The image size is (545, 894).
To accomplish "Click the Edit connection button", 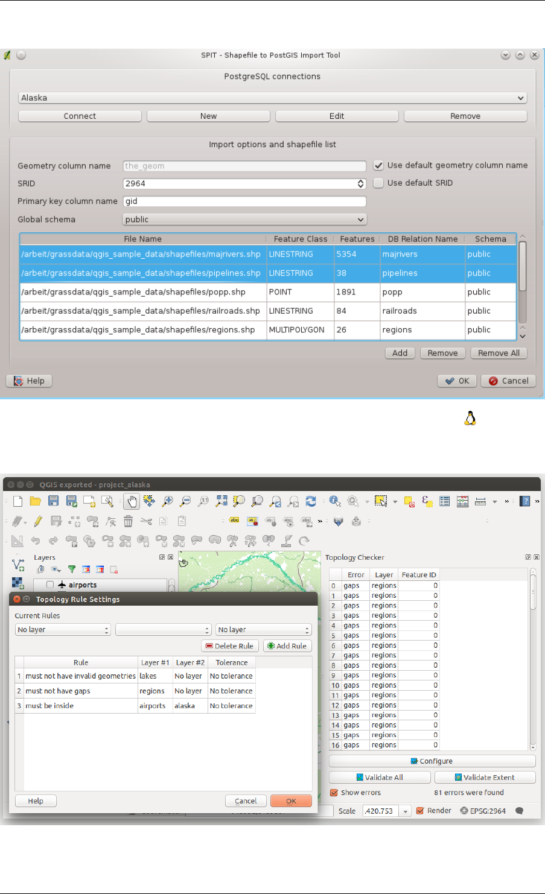I will [337, 116].
